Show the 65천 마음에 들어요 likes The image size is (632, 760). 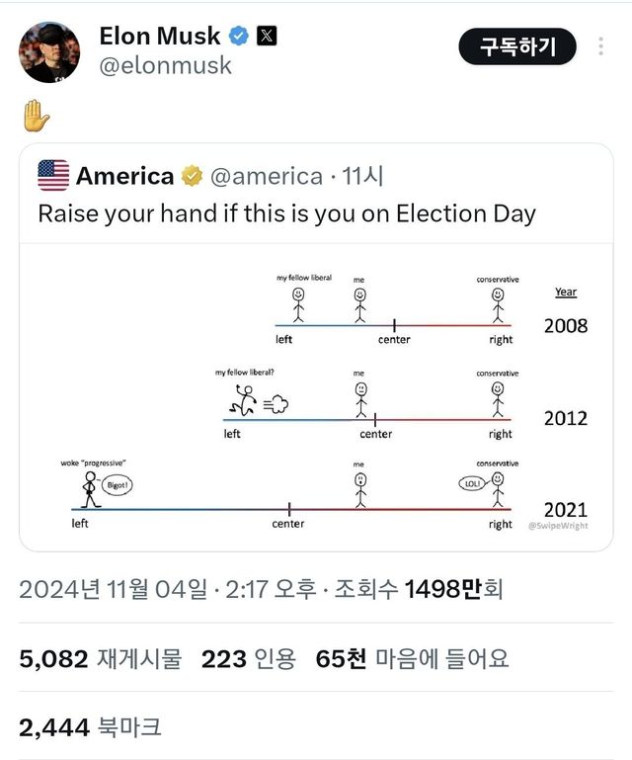pos(412,659)
